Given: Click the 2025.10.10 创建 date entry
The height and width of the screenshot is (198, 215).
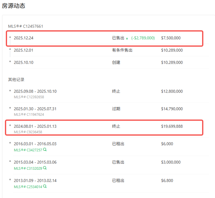Looking at the screenshot, I should [23, 62].
